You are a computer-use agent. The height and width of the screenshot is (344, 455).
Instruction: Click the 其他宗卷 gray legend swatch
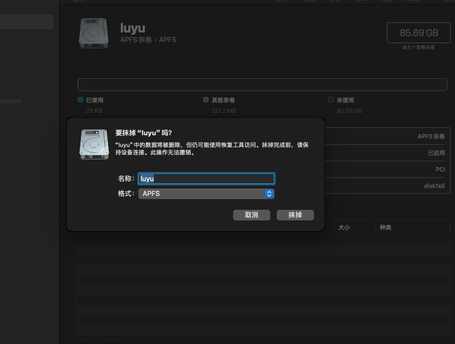206,100
